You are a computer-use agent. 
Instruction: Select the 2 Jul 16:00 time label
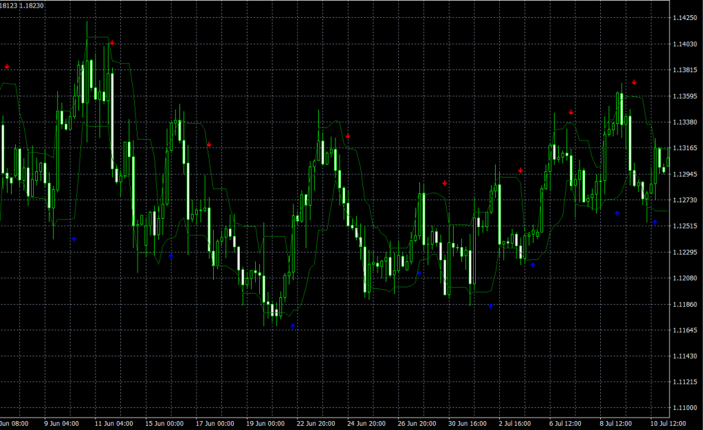click(515, 423)
